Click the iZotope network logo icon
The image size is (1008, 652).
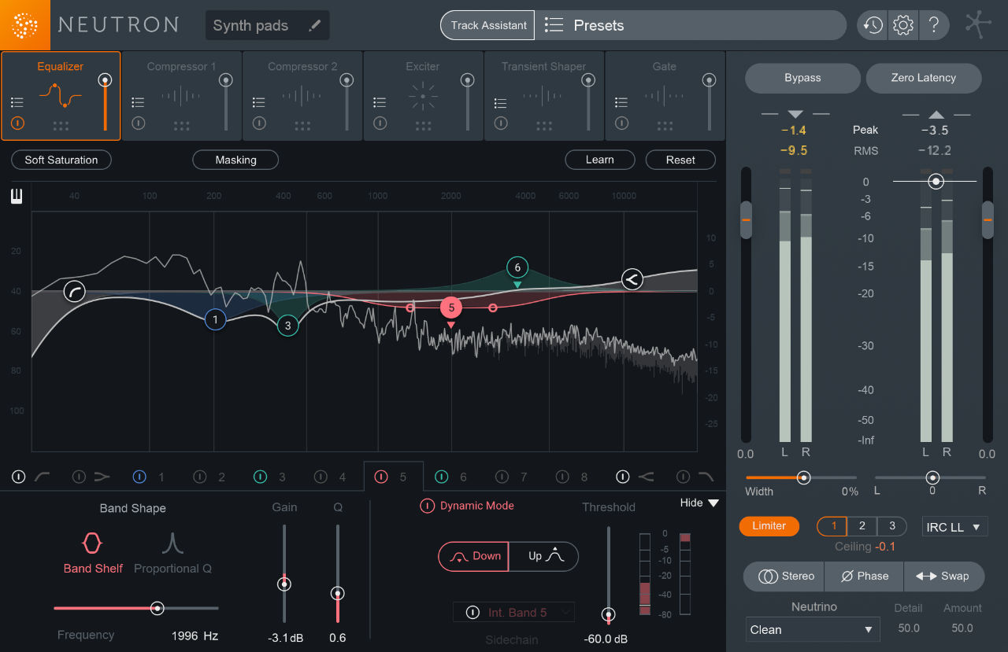979,25
